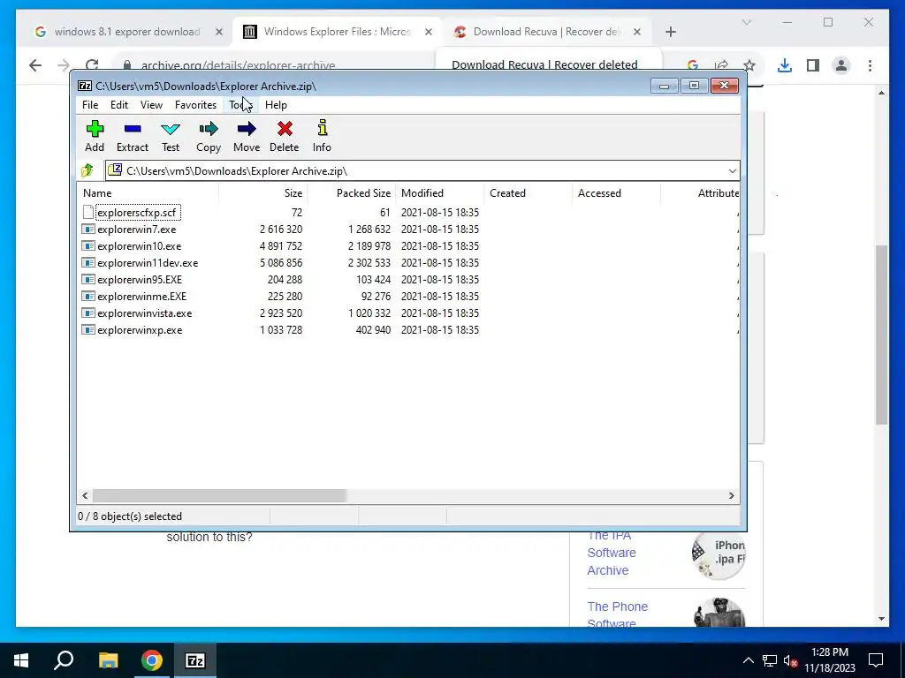This screenshot has width=905, height=678.
Task: Open Windows Start menu
Action: tap(21, 660)
